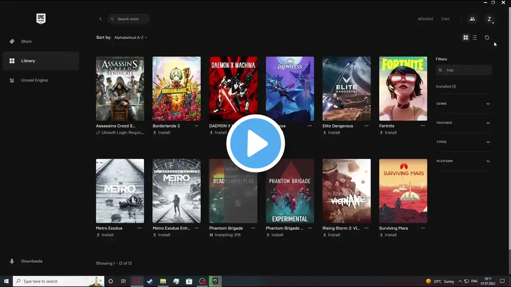Open File Explorer from the taskbar
This screenshot has width=511, height=287.
pos(163,281)
